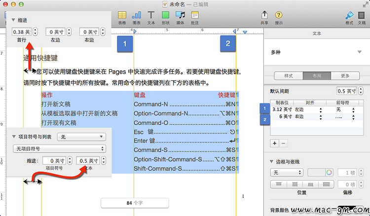Adjust 文本 text indent stepper

click(104, 161)
